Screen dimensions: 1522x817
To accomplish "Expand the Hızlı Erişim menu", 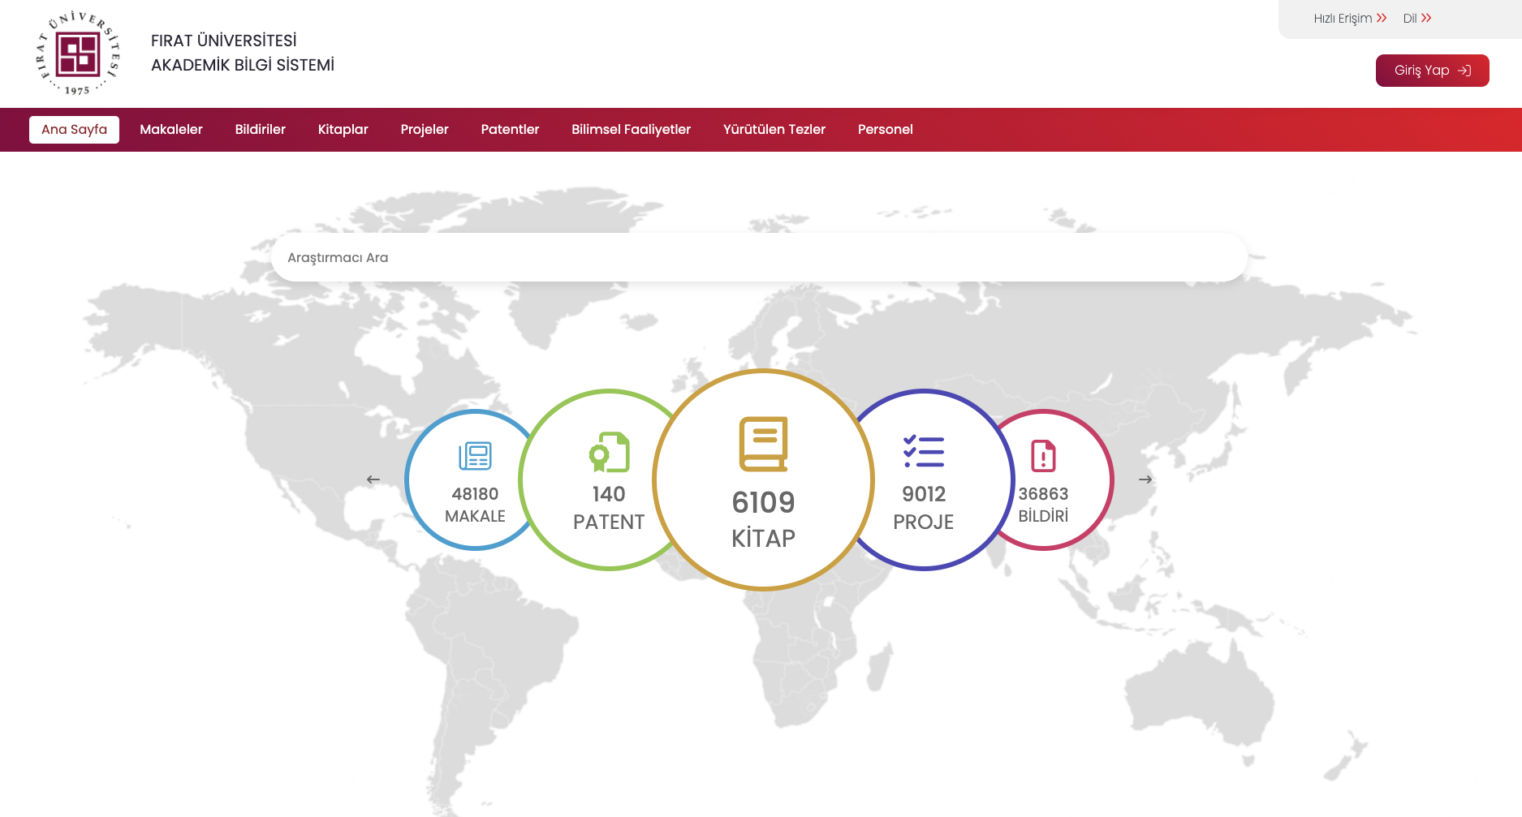I will (x=1350, y=18).
